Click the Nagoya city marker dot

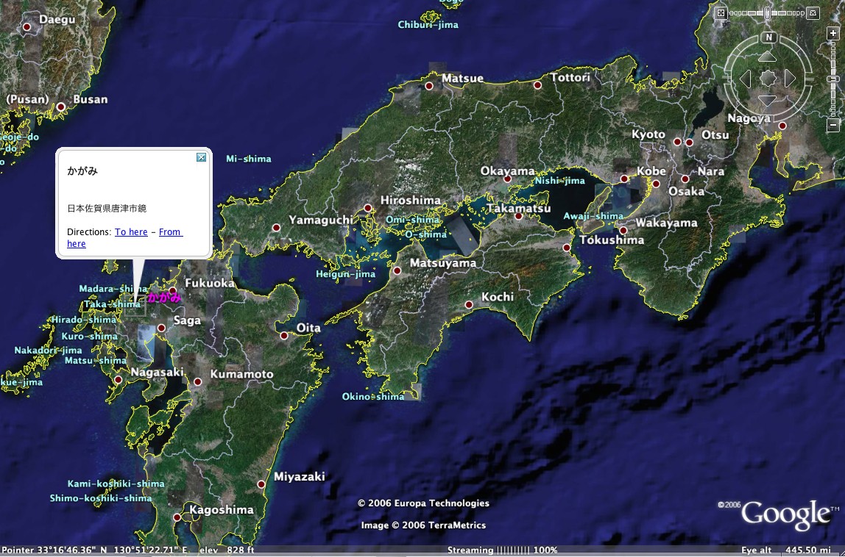(x=782, y=126)
